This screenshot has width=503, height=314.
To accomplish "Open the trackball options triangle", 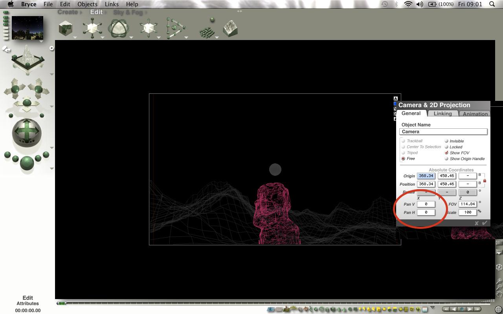I will click(52, 148).
